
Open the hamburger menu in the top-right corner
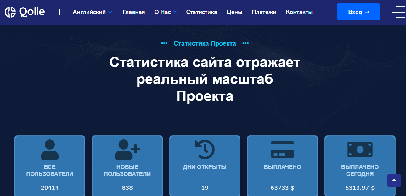tap(398, 12)
